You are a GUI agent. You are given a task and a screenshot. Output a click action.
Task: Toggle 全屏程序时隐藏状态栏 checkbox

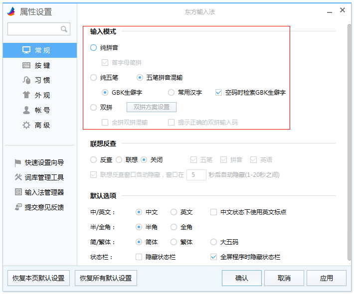(213, 257)
